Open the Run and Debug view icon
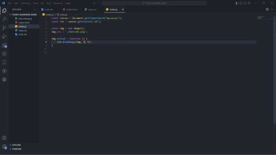This screenshot has height=155, width=276. coord(4,36)
